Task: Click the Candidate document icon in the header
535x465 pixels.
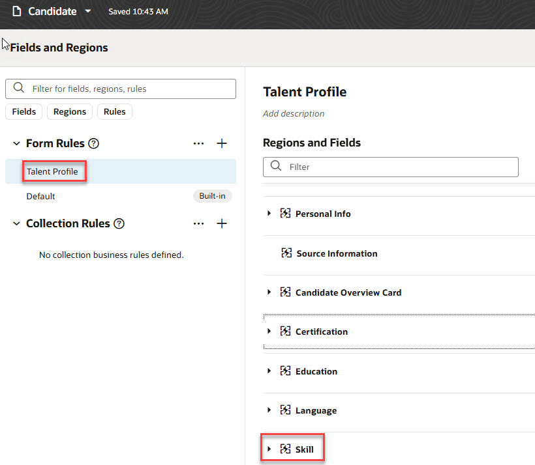Action: tap(16, 11)
